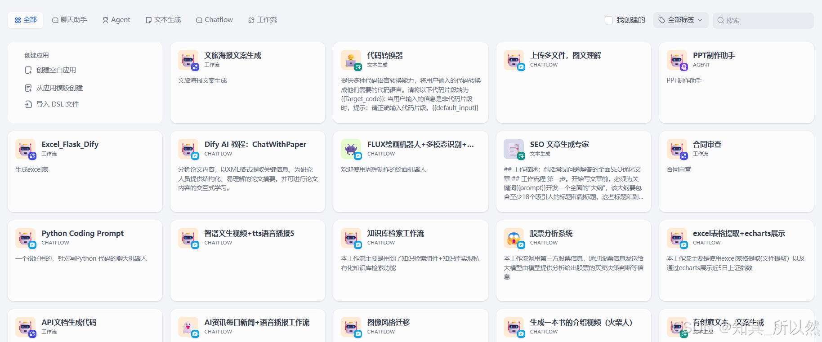Click 导入 DSL 文件 link
The width and height of the screenshot is (822, 342).
click(x=58, y=104)
